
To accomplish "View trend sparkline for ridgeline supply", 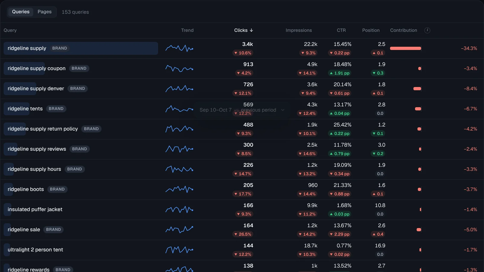I will click(x=179, y=48).
